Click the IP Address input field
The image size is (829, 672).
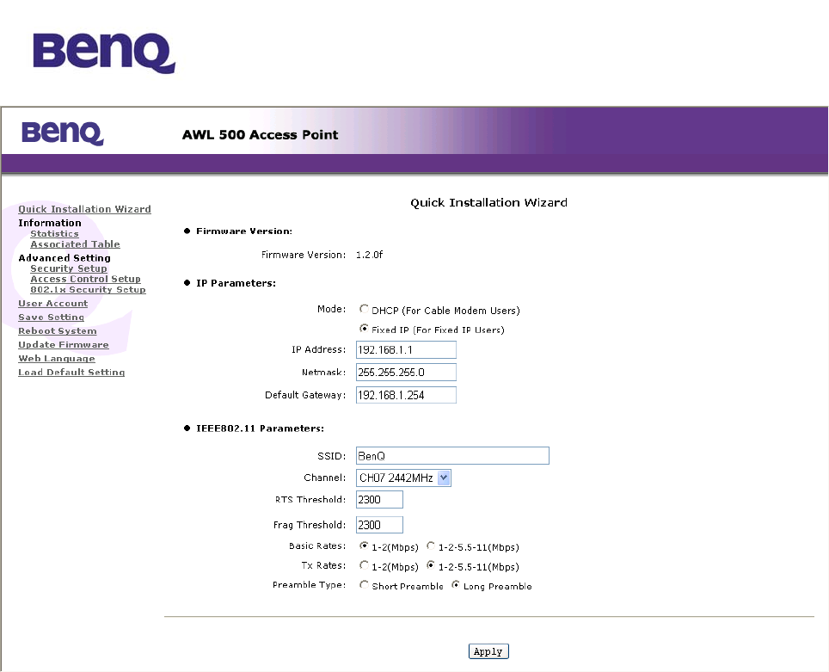coord(406,349)
